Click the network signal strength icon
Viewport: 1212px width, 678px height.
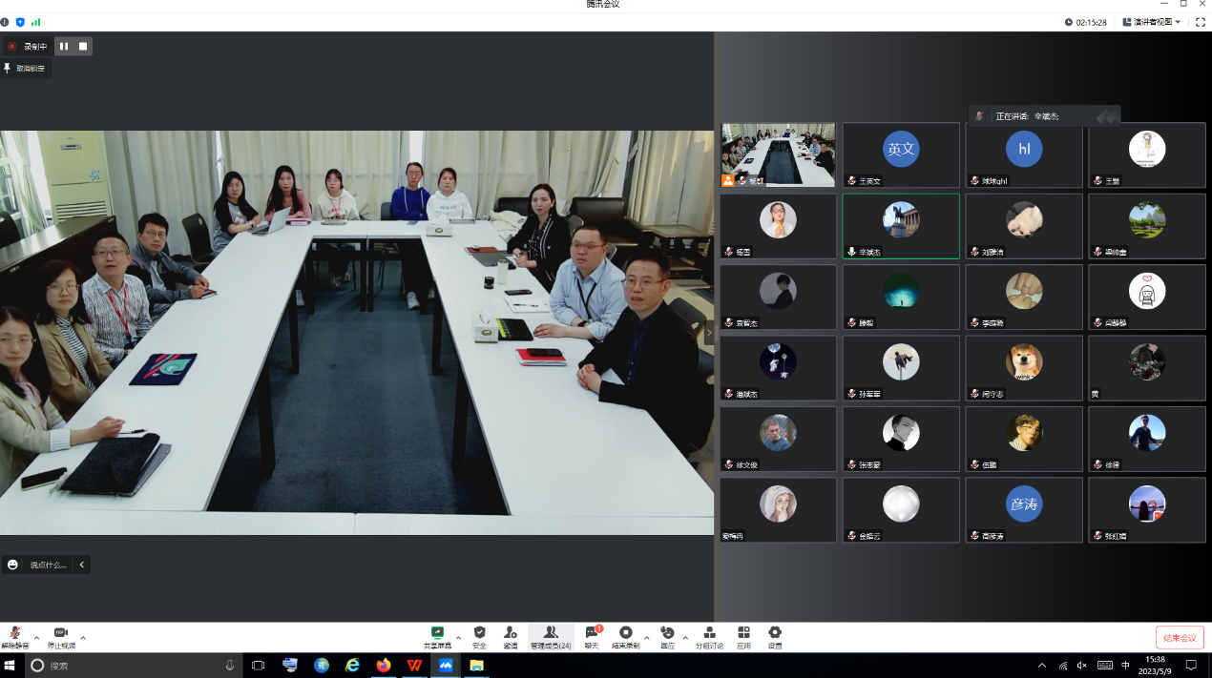coord(36,22)
